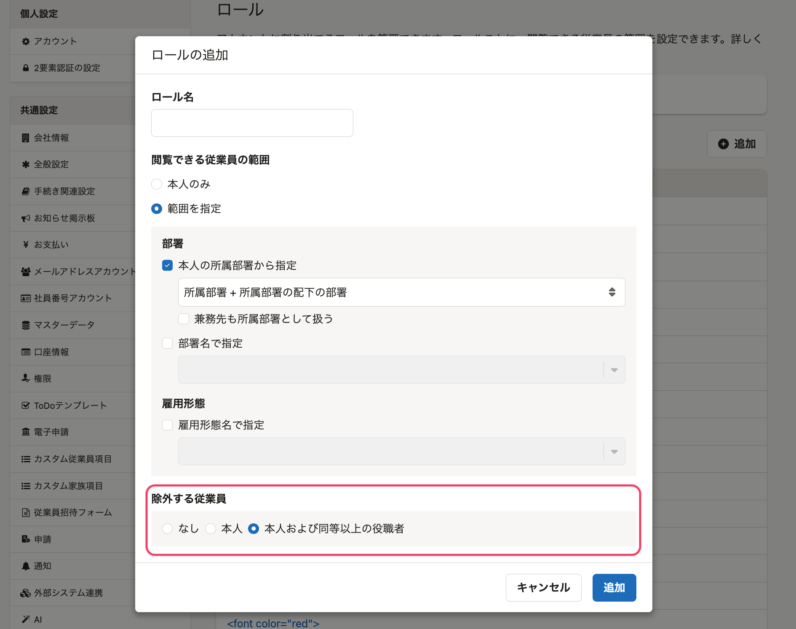Uncheck 本人の所属部署から指定
The height and width of the screenshot is (629, 796).
tap(167, 265)
